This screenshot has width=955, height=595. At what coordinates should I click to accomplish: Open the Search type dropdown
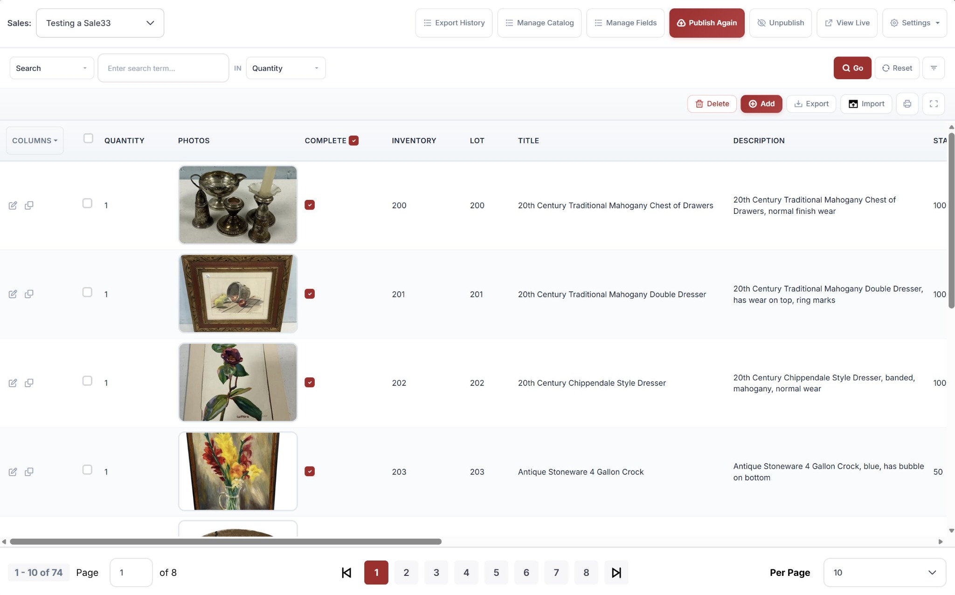[x=52, y=68]
